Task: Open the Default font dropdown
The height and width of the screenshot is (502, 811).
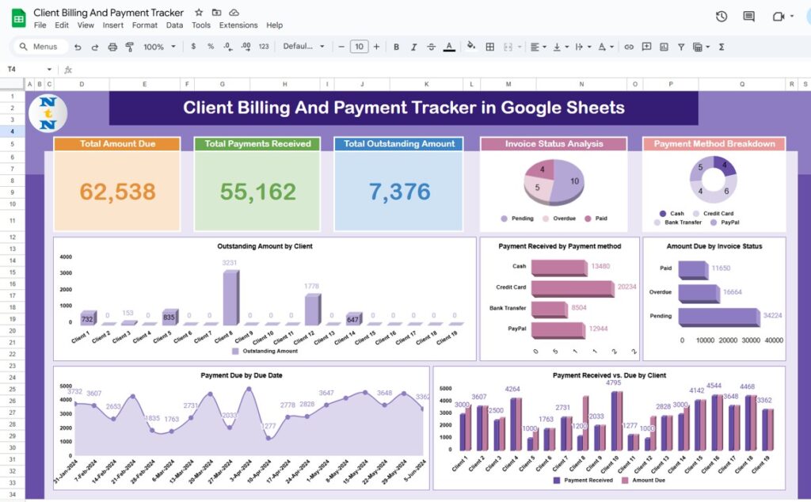Action: coord(303,47)
